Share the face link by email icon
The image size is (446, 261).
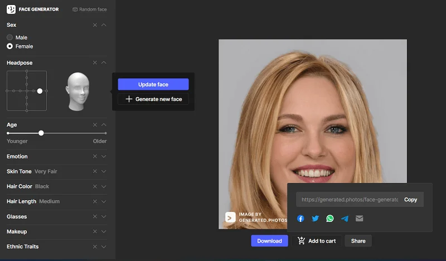359,219
